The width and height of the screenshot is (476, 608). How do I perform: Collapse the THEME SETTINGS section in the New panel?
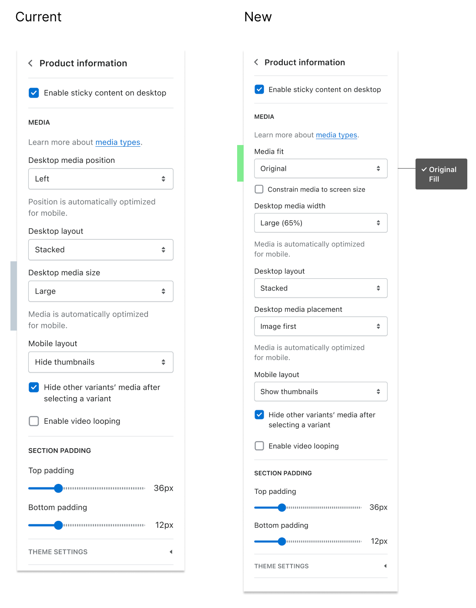(x=385, y=566)
